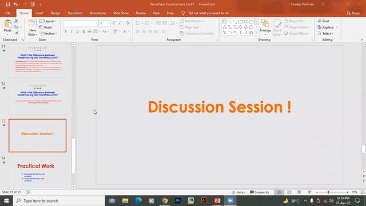Open Shape Outline options
This screenshot has height=206, width=366.
[x=297, y=27]
